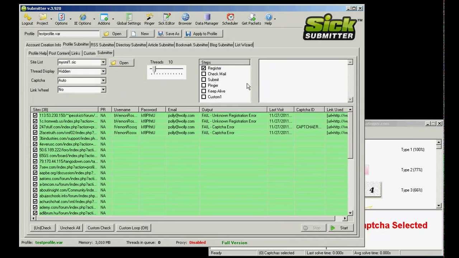Viewport: 459px width, 258px height.
Task: Uncheck the aapbe.org site row
Action: click(35, 173)
